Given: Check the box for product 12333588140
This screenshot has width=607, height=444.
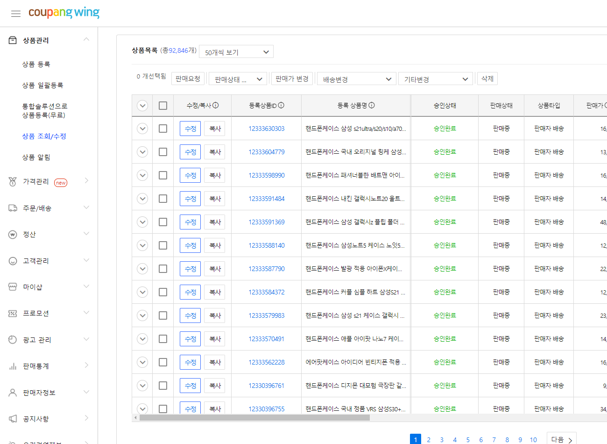Looking at the screenshot, I should click(163, 245).
